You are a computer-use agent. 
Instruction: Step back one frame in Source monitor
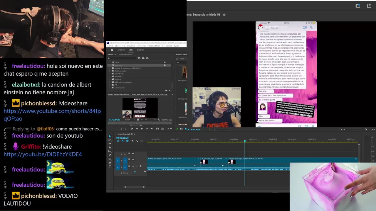coord(137,129)
